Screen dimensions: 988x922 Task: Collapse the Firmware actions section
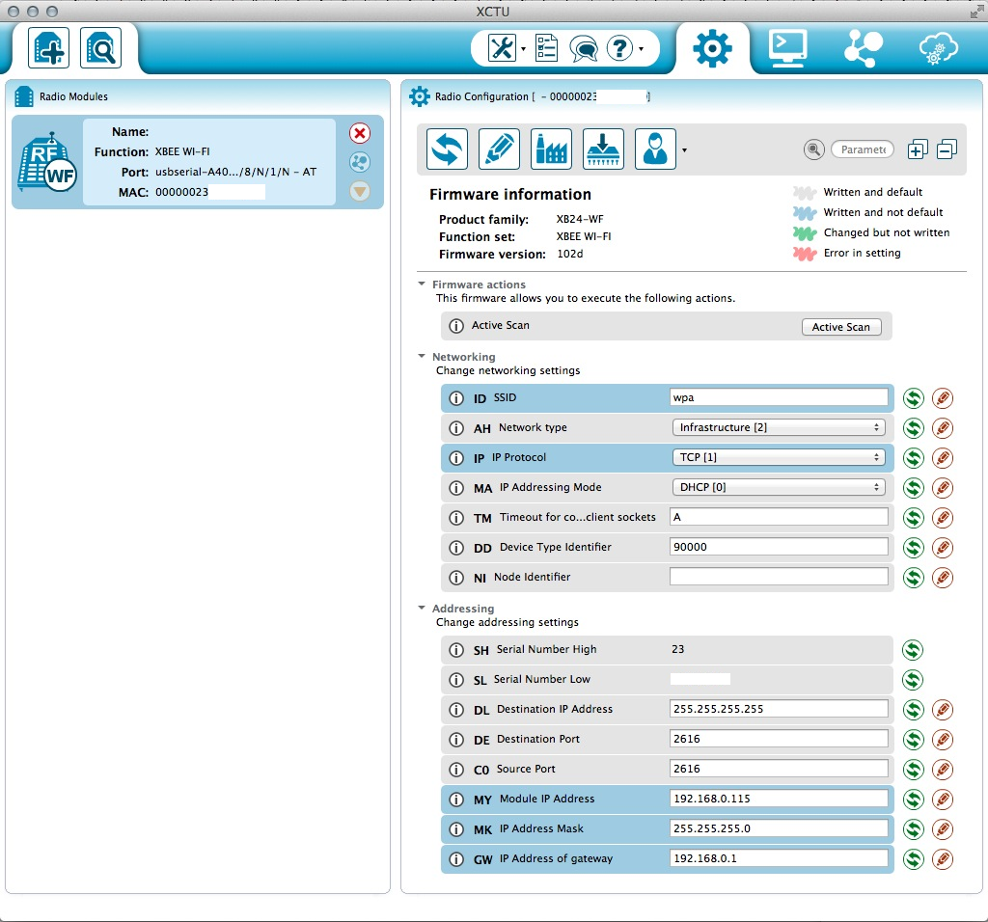422,285
